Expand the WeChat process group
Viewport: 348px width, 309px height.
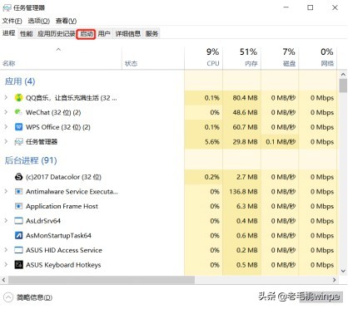[x=6, y=112]
